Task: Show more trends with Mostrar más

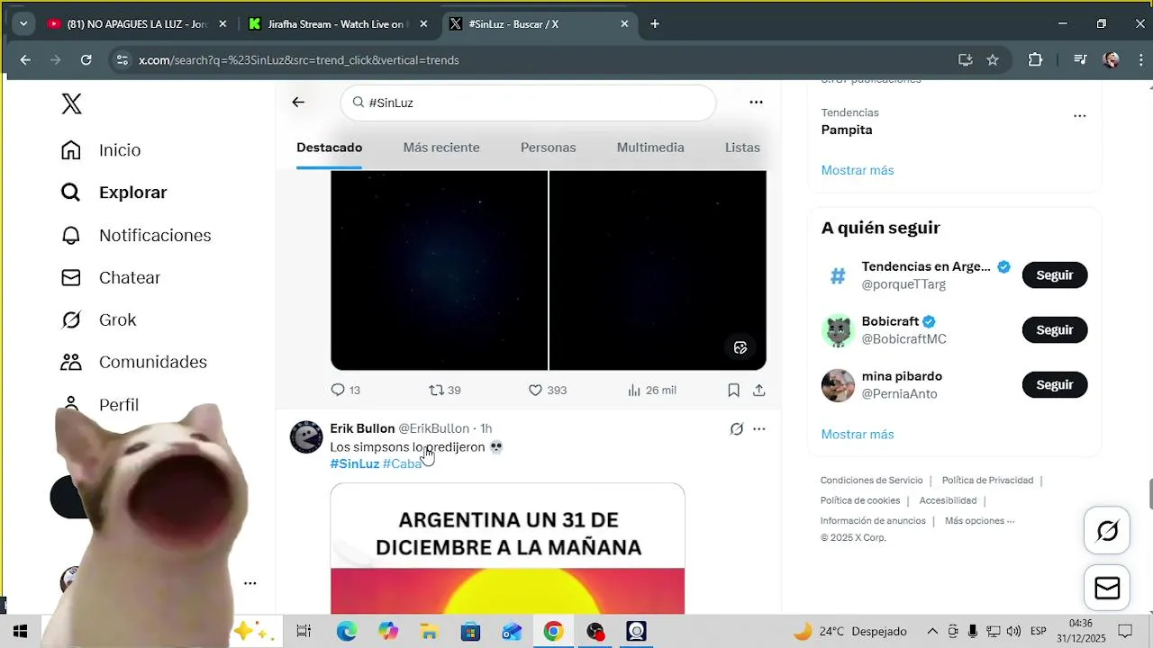Action: 858,170
